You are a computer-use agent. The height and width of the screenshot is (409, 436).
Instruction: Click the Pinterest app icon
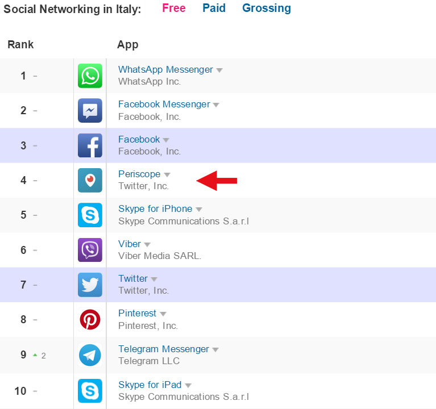pos(90,320)
